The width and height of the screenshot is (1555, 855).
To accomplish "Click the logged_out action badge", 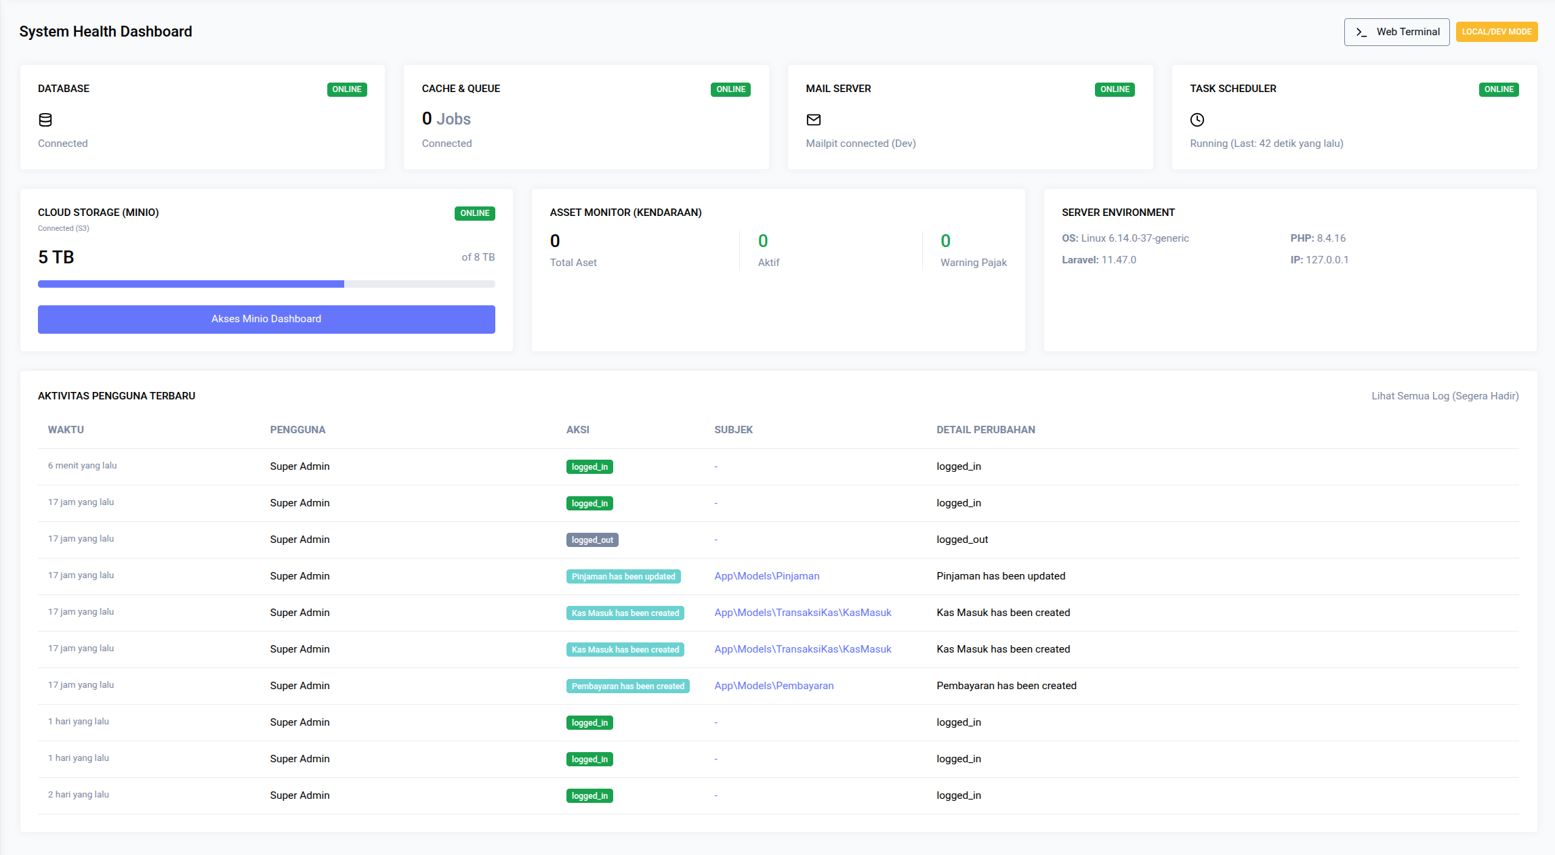I will pyautogui.click(x=592, y=540).
